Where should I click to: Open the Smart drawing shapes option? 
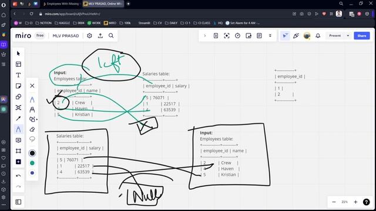32,119
